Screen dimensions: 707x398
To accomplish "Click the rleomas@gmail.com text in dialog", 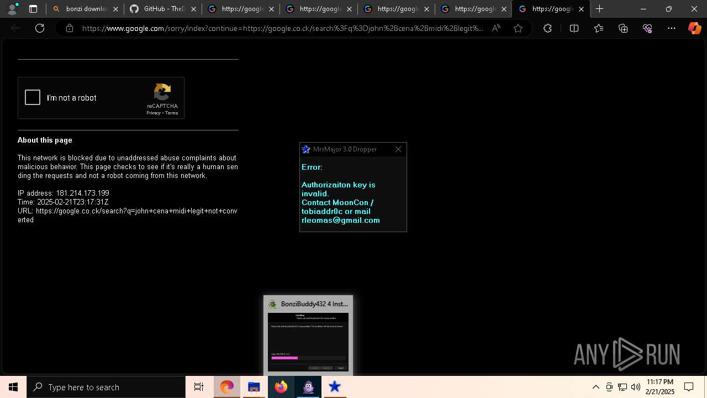I will point(341,220).
